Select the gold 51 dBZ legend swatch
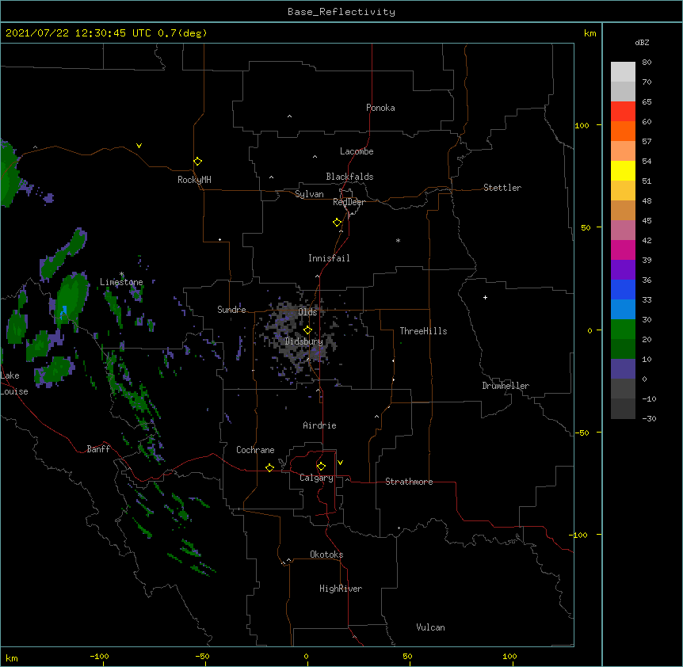This screenshot has height=667, width=683. point(623,191)
